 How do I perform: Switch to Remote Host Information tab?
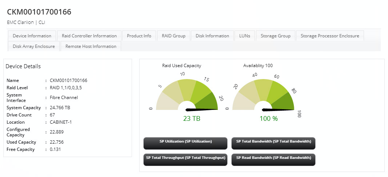coord(91,46)
